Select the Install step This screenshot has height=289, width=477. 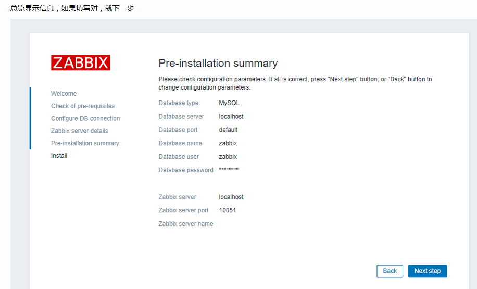59,156
